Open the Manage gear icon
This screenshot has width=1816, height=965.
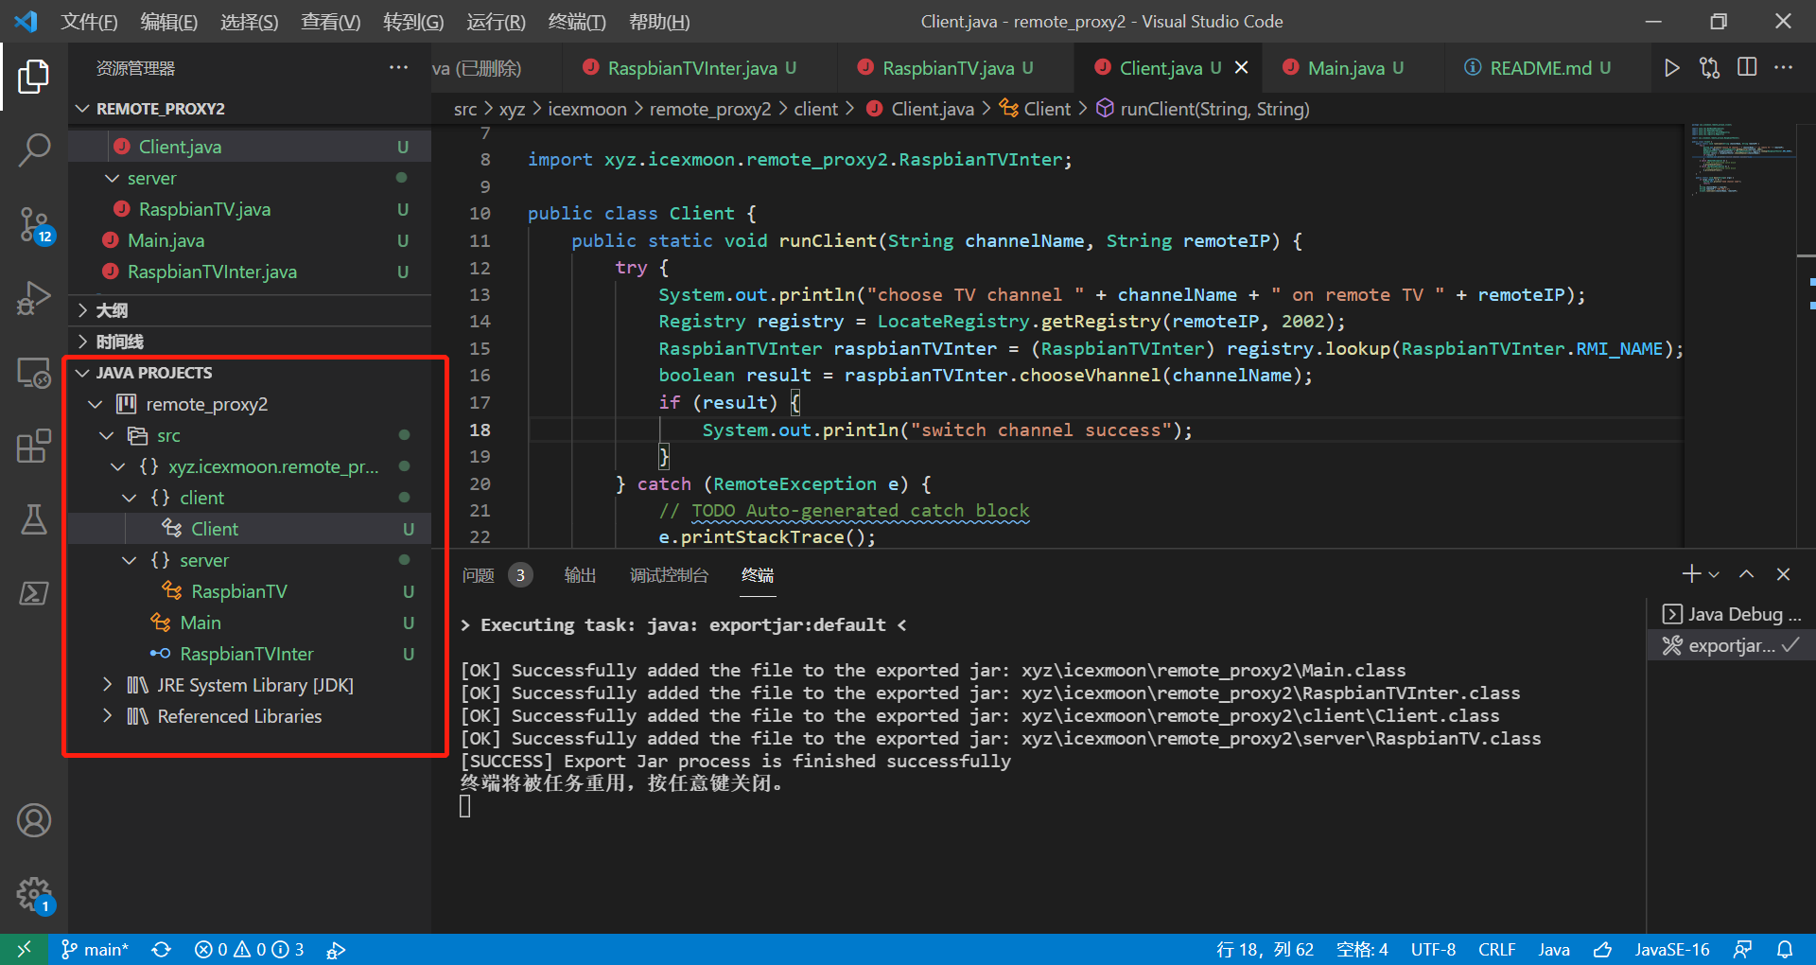[x=34, y=893]
